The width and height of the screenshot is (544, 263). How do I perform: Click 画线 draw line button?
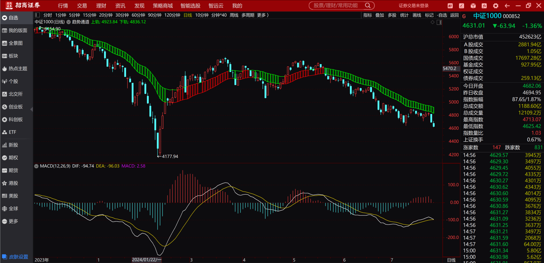point(417,15)
